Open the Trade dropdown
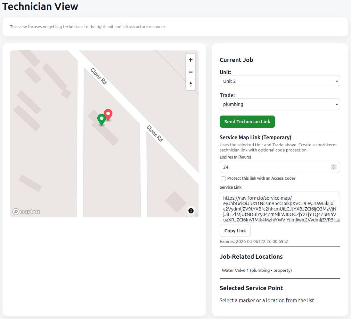Viewport: 351px width, 319px height. tap(280, 104)
